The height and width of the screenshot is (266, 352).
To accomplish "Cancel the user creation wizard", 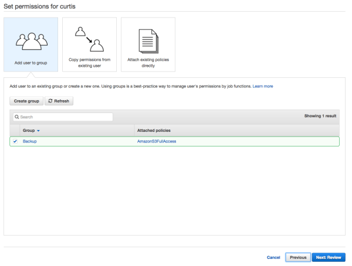I will pyautogui.click(x=273, y=257).
